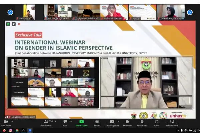Go to previous page of video thumbnails
Screen dimensions: 200x133
pyautogui.click(x=10, y=12)
